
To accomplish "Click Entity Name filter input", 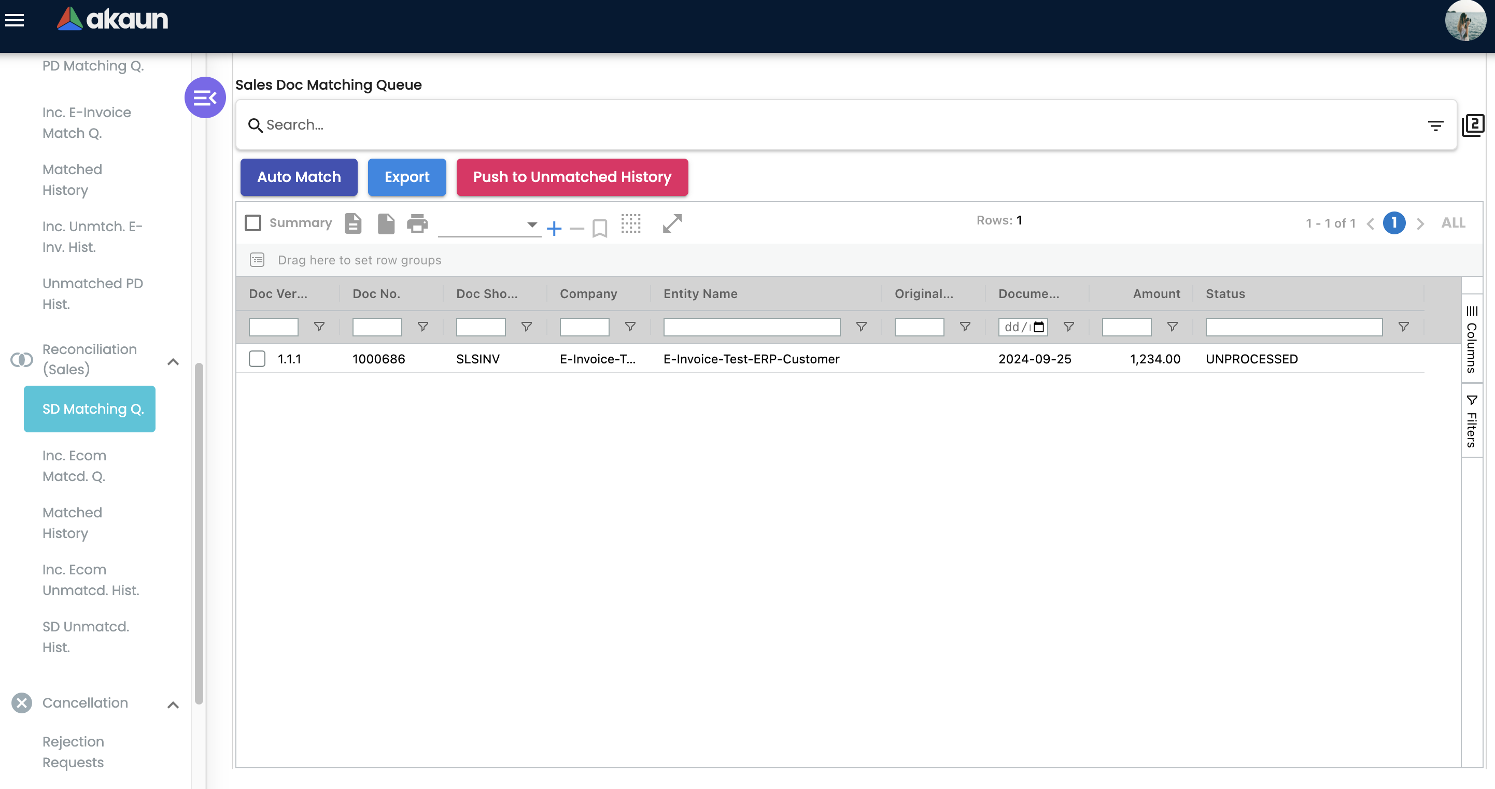I will coord(752,327).
